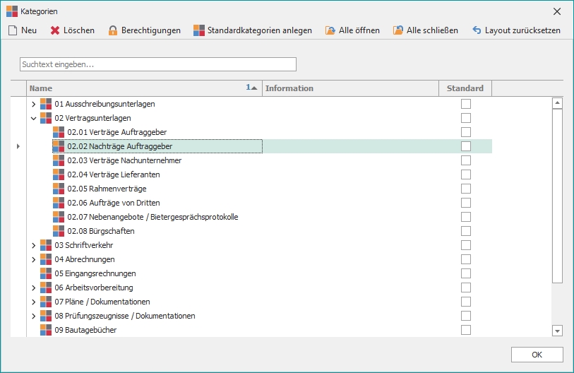
Task: Check Standard box for 02 Vertragsunterlagen
Action: pyautogui.click(x=466, y=118)
